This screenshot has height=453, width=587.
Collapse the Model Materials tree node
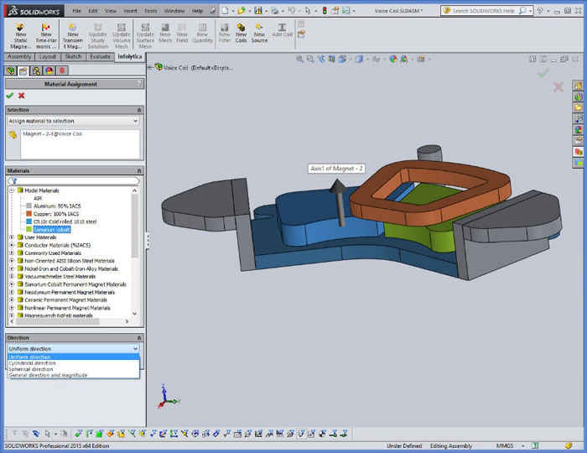click(11, 190)
